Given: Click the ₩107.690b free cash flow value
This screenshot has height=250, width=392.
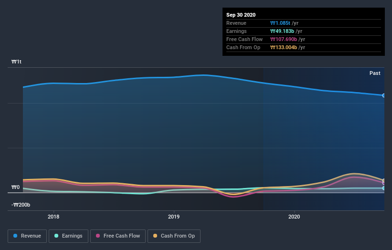Looking at the screenshot, I should click(284, 39).
